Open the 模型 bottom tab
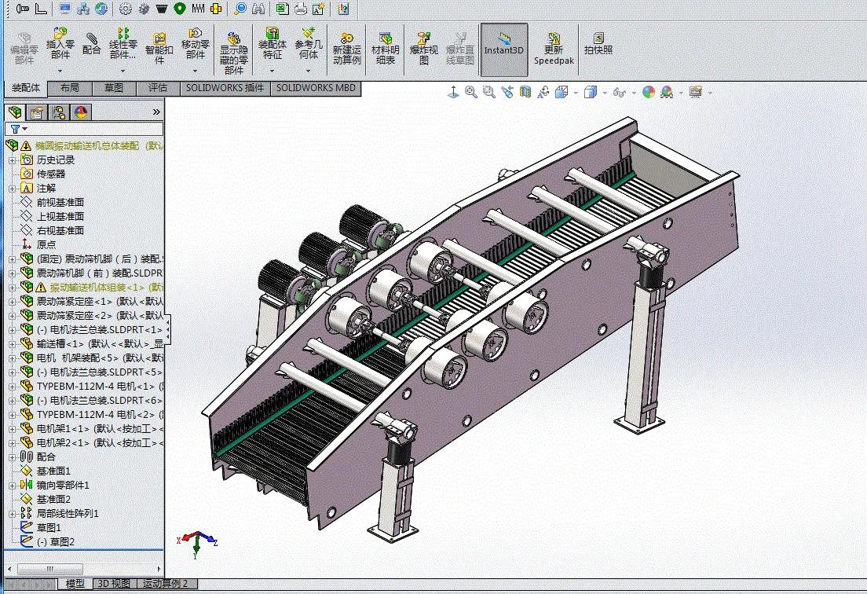The width and height of the screenshot is (867, 594). 75,584
